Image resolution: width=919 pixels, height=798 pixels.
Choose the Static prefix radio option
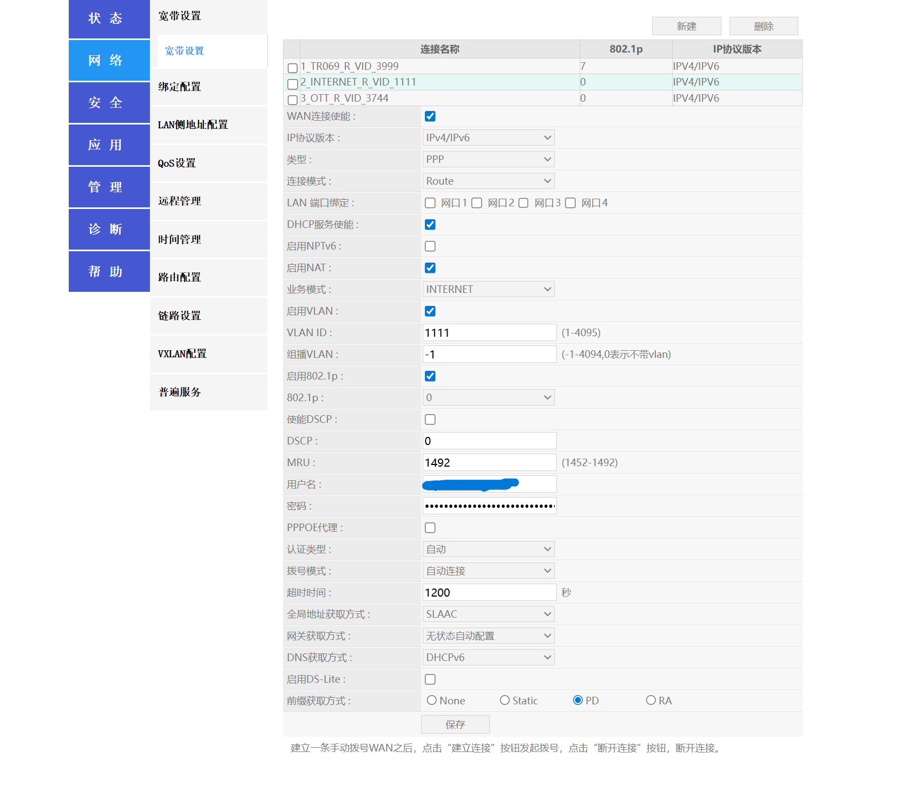point(504,701)
